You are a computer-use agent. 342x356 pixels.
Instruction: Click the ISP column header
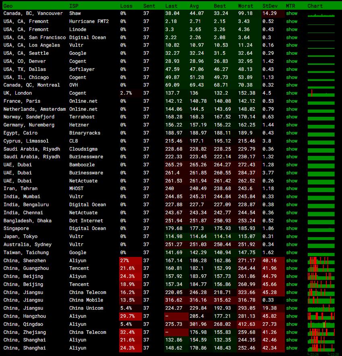[x=74, y=6]
